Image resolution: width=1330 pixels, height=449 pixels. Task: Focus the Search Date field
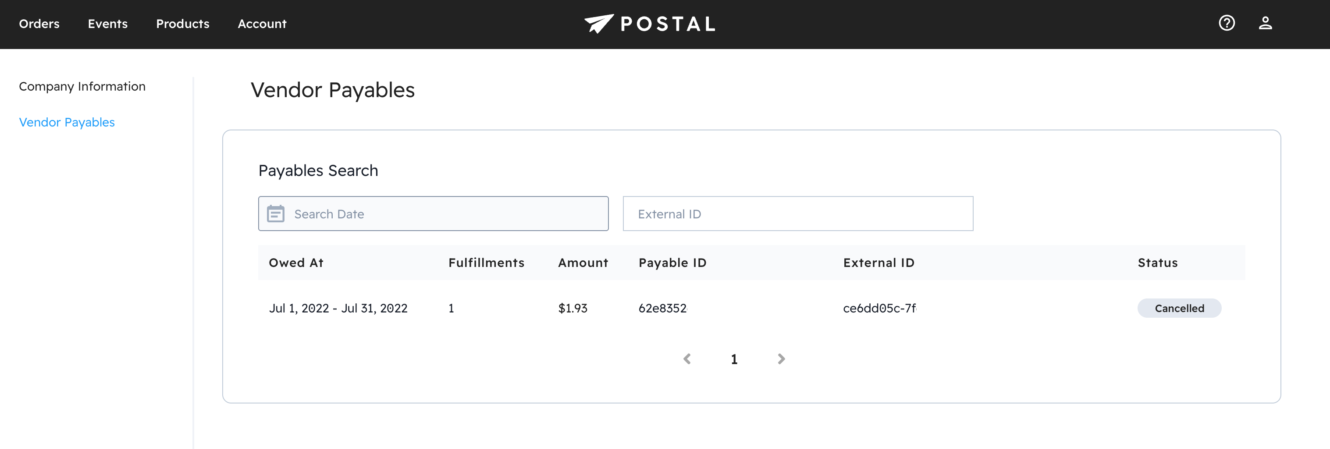[x=444, y=214]
